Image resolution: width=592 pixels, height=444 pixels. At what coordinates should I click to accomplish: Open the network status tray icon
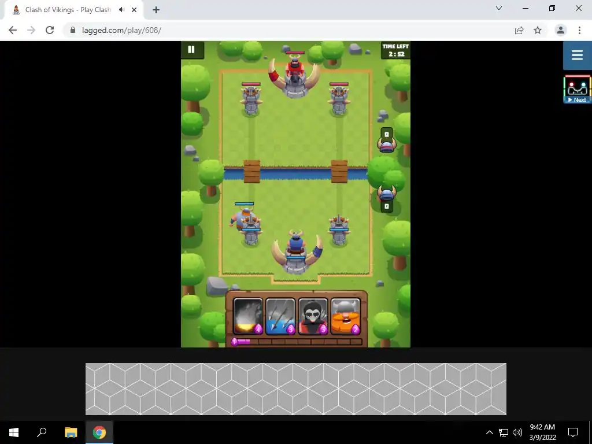tap(504, 432)
